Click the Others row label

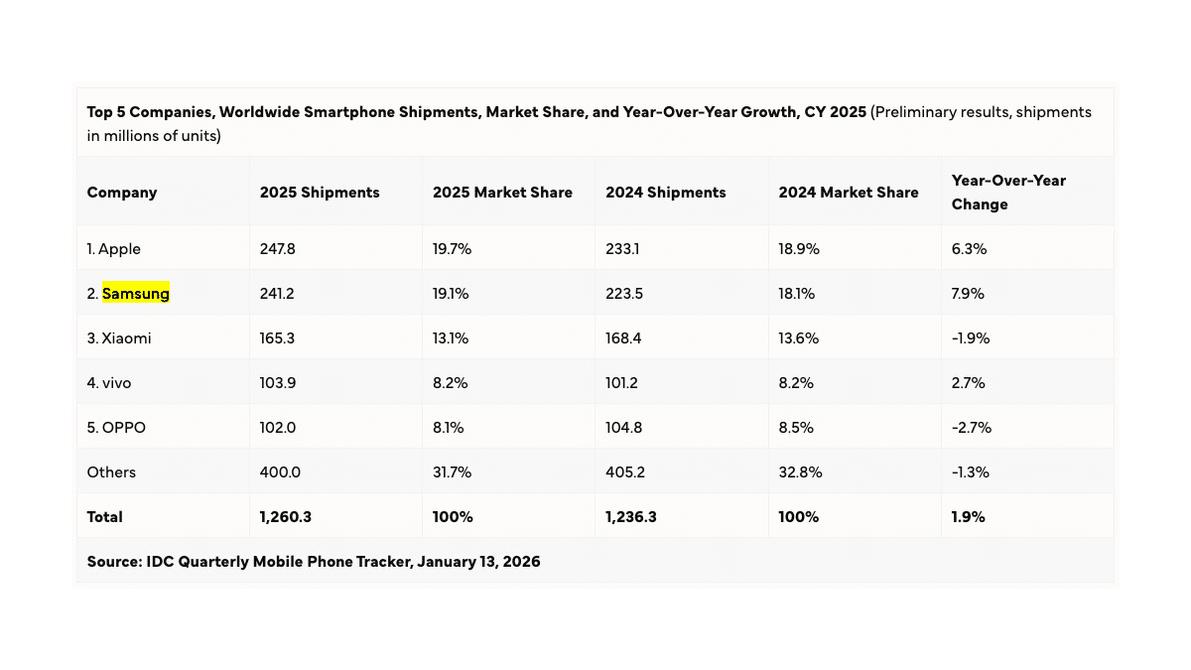click(x=111, y=472)
